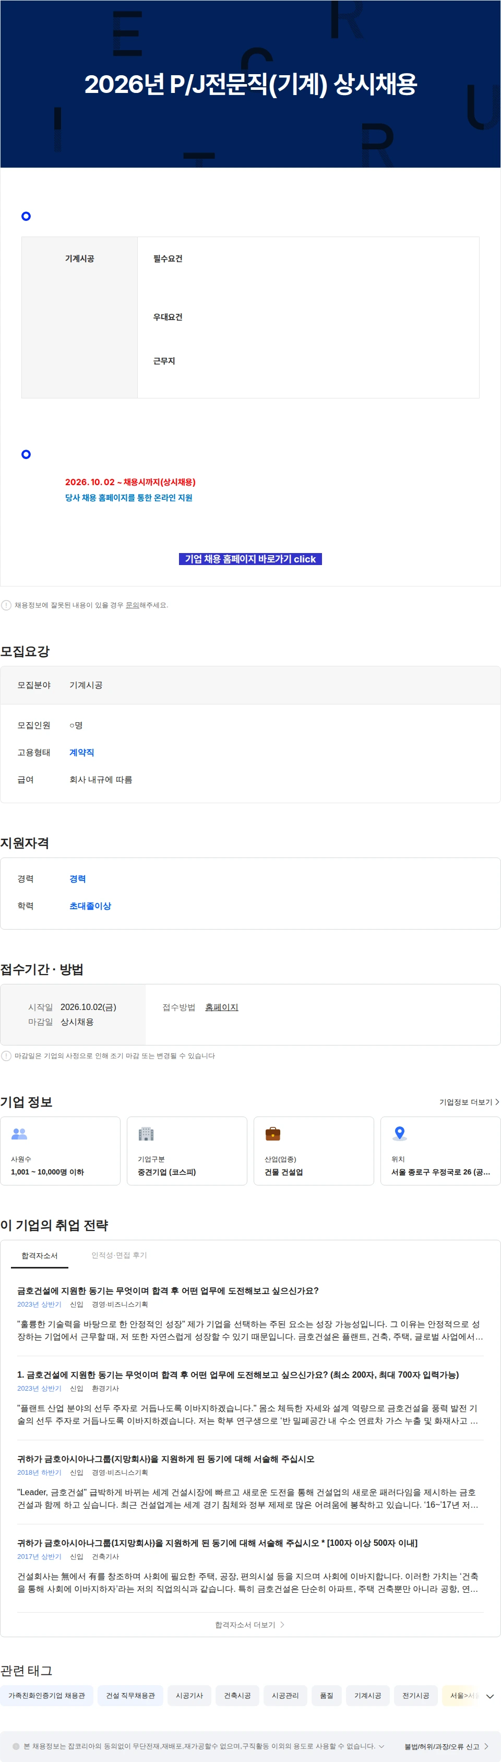The image size is (501, 1762).
Task: Click the arrow icon after 합격자소서 더보기
Action: pyautogui.click(x=282, y=1625)
